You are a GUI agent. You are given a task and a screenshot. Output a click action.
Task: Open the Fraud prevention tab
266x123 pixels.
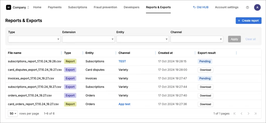pos(105,7)
